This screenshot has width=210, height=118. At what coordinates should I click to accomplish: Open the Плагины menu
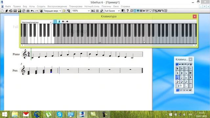[x=106, y=6]
